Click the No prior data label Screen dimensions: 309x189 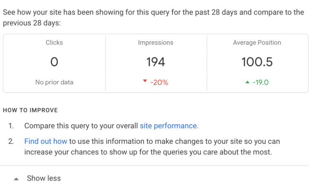click(x=54, y=82)
